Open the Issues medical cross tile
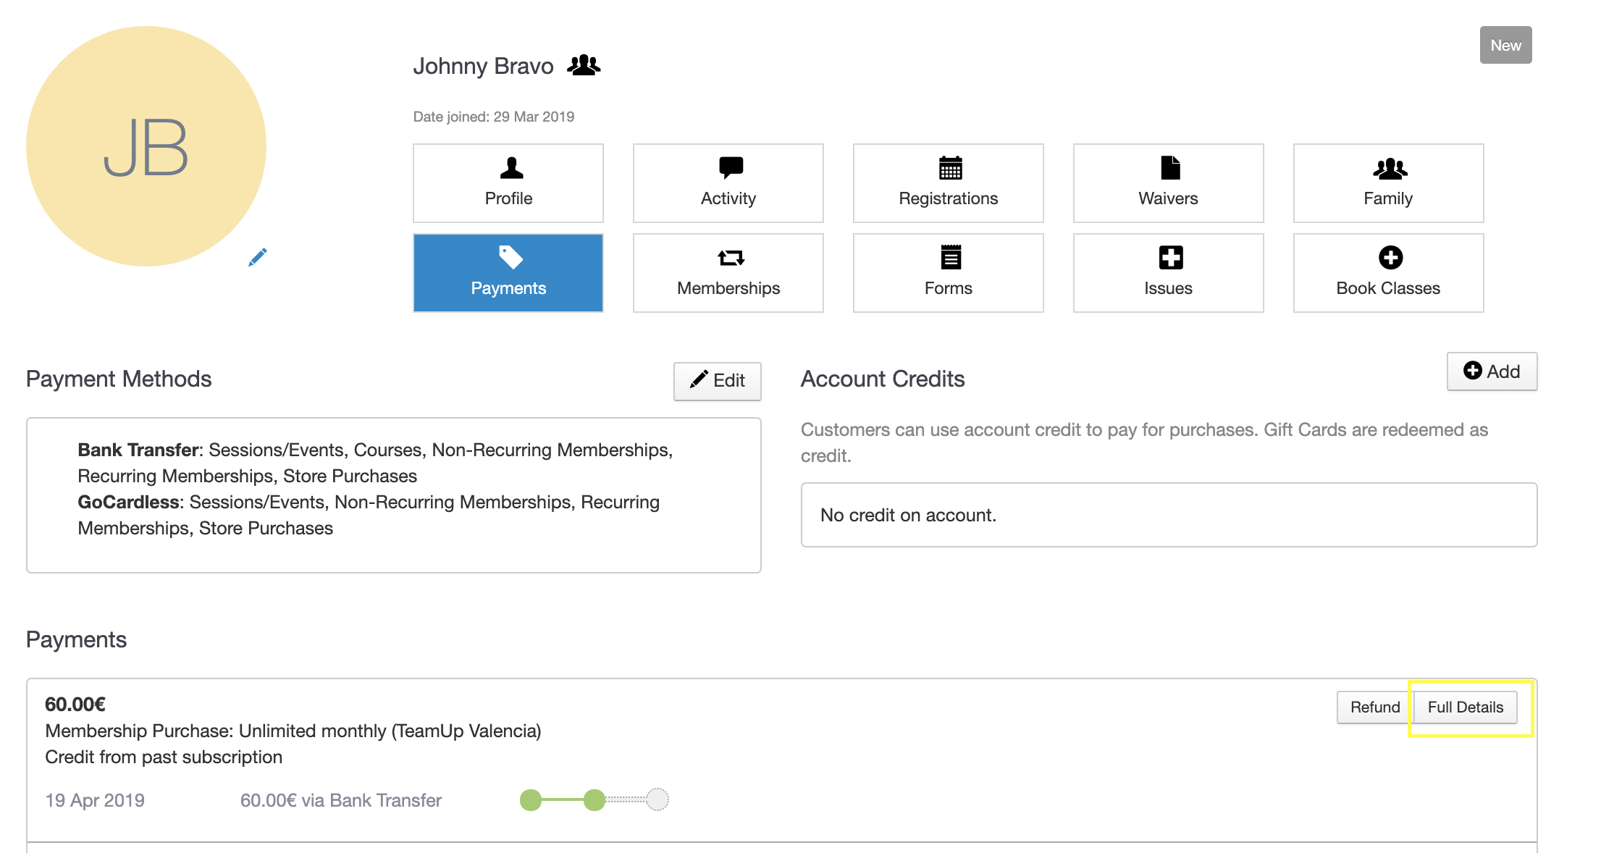The height and width of the screenshot is (853, 1622). [x=1168, y=273]
